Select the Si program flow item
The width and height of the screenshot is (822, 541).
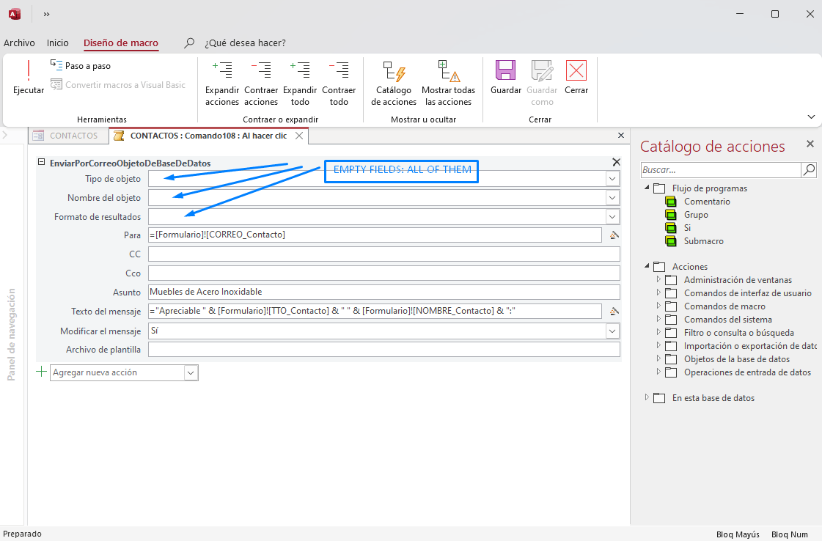pos(687,227)
